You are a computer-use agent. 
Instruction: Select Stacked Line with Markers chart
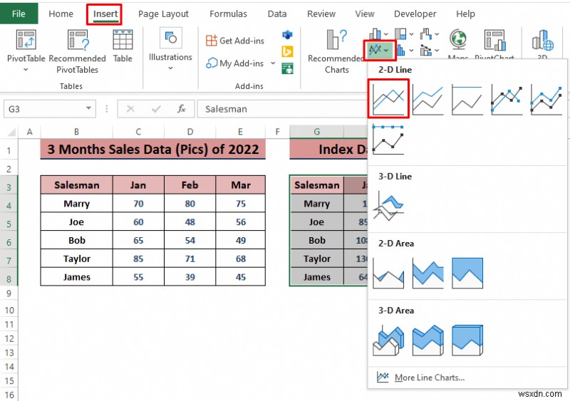tap(546, 99)
